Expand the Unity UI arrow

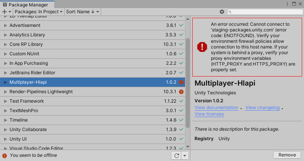[x=6, y=139]
